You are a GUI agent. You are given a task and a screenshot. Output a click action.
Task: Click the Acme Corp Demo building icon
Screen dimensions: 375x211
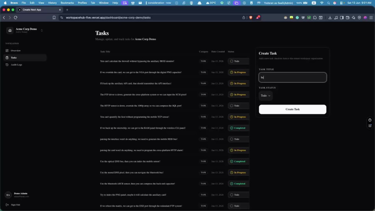tap(10, 30)
